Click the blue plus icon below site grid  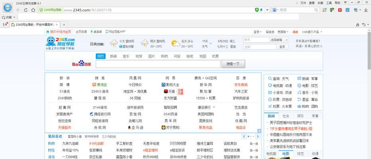(259, 131)
